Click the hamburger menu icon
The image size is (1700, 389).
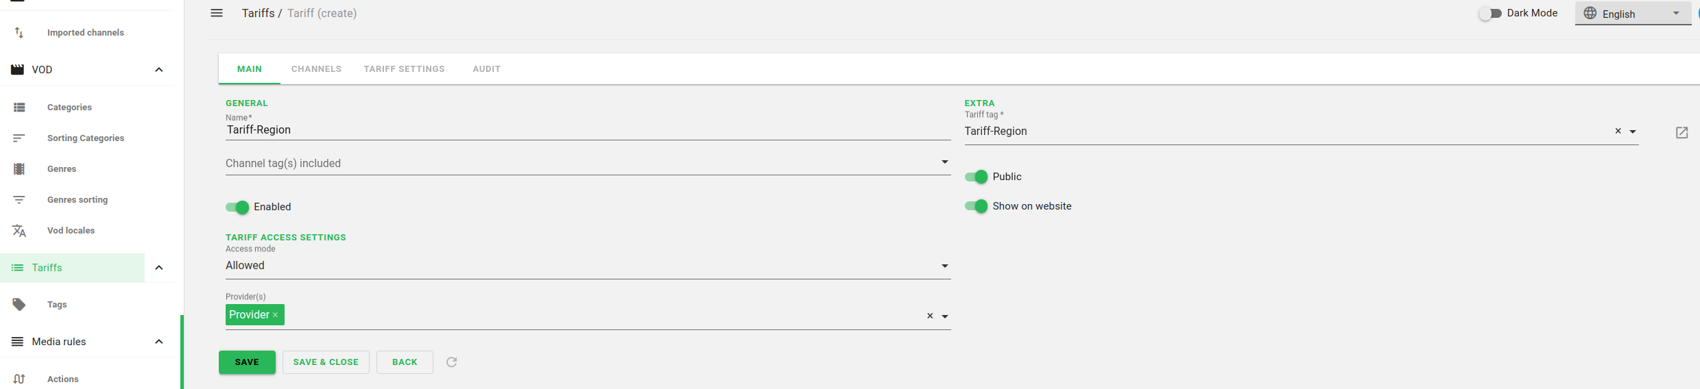(x=217, y=13)
